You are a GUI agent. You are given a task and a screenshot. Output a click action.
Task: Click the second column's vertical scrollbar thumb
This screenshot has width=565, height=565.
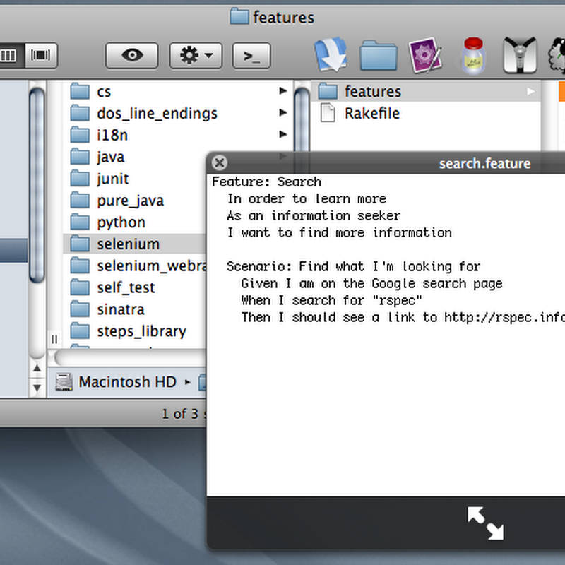(302, 119)
